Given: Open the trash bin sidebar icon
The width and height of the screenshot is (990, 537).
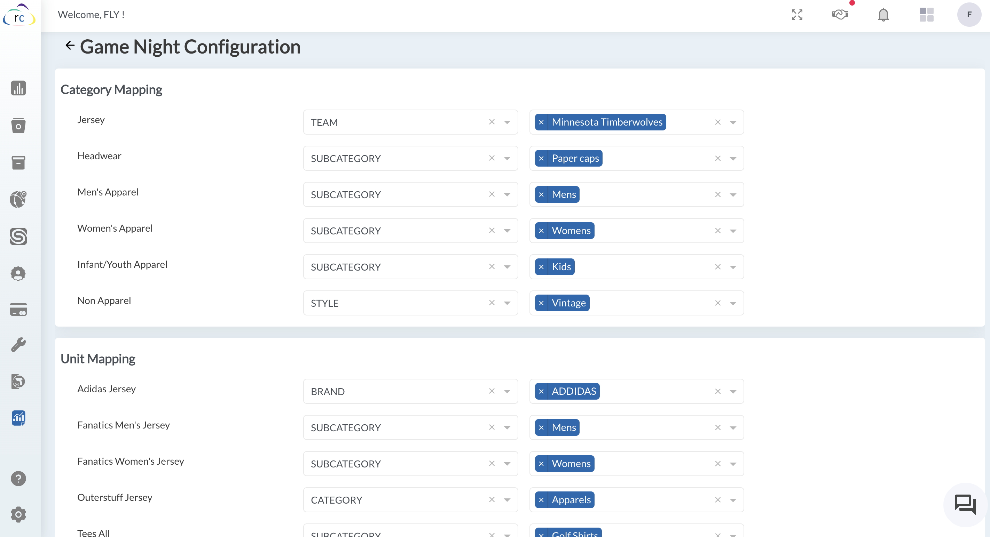Looking at the screenshot, I should [x=18, y=125].
